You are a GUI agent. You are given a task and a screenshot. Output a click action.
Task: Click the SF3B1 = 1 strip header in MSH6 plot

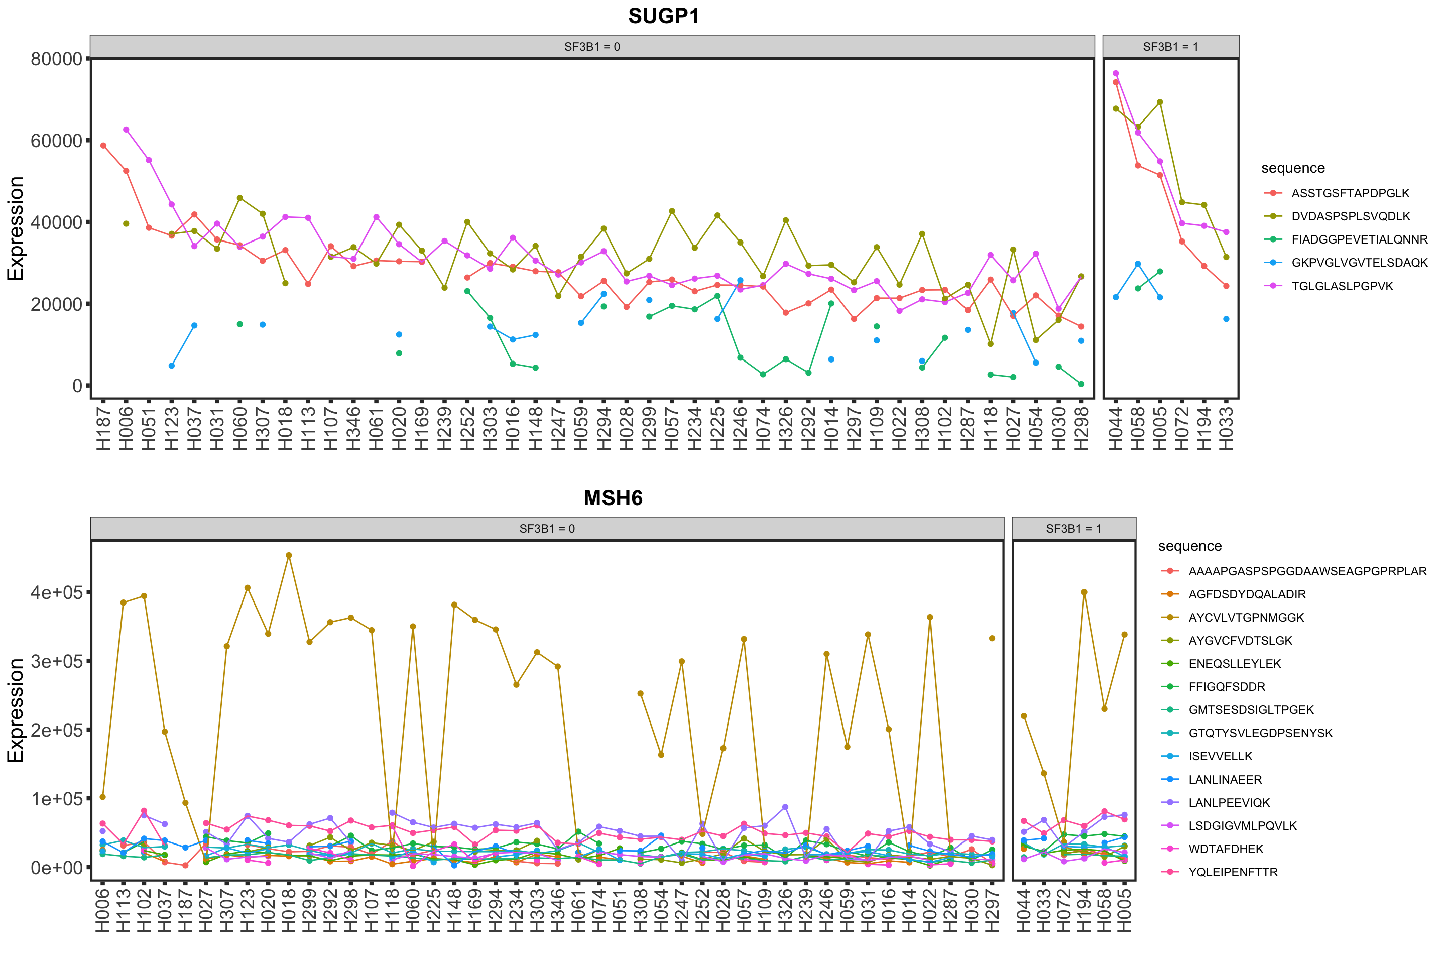click(1073, 529)
